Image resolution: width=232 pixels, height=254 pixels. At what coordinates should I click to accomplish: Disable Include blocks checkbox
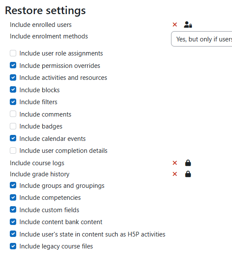tap(13, 90)
